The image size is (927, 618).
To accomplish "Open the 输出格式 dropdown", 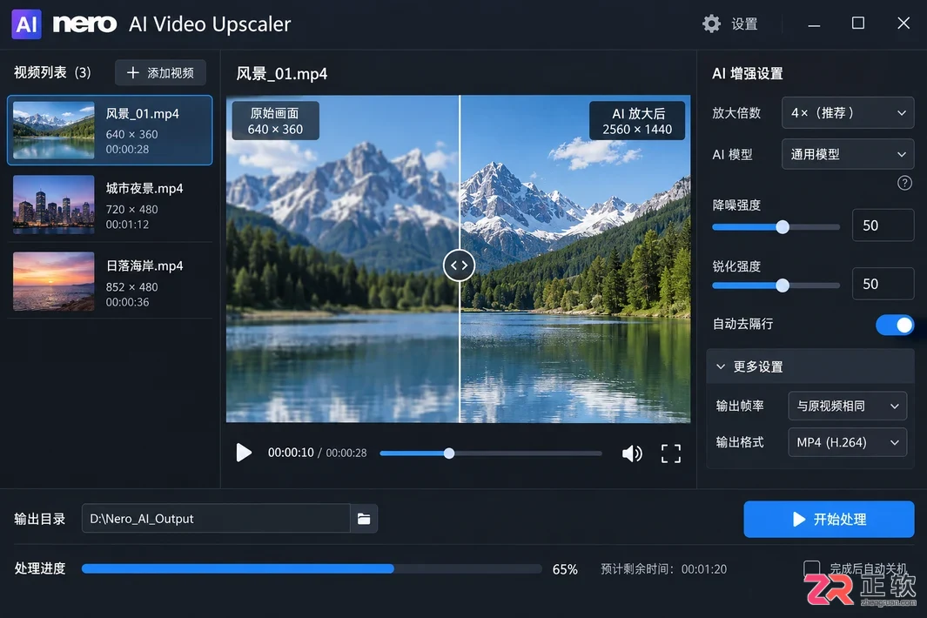I will tap(847, 442).
